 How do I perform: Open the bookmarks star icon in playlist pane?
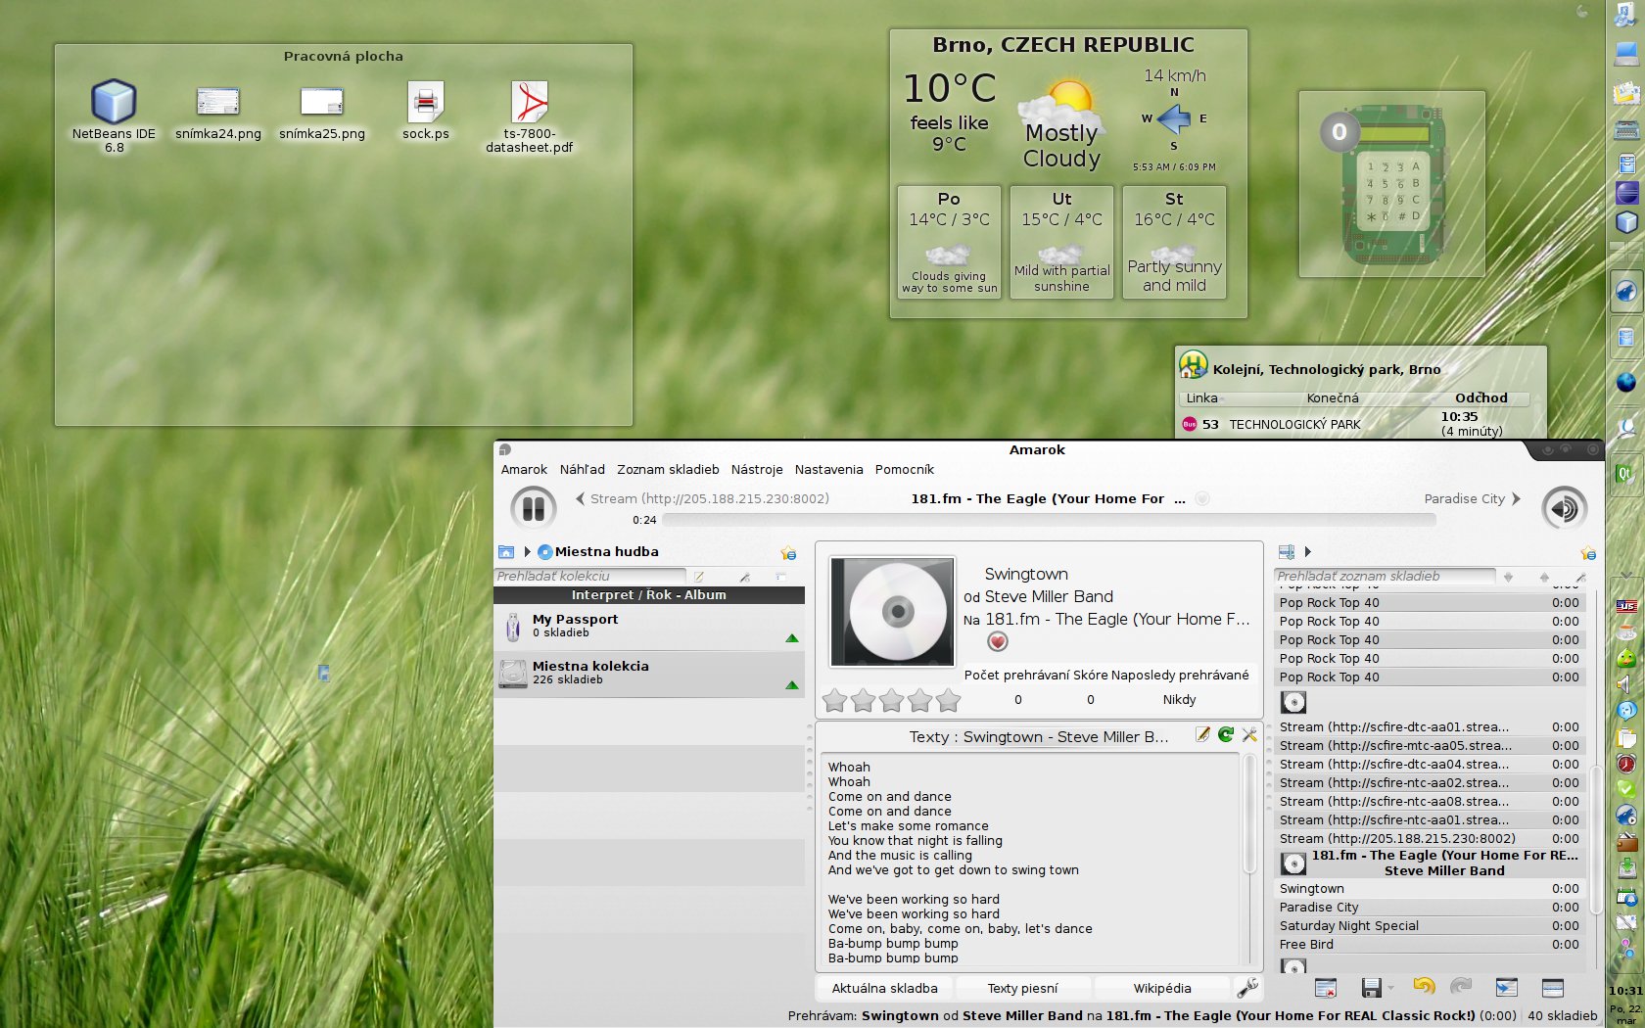pos(1588,553)
